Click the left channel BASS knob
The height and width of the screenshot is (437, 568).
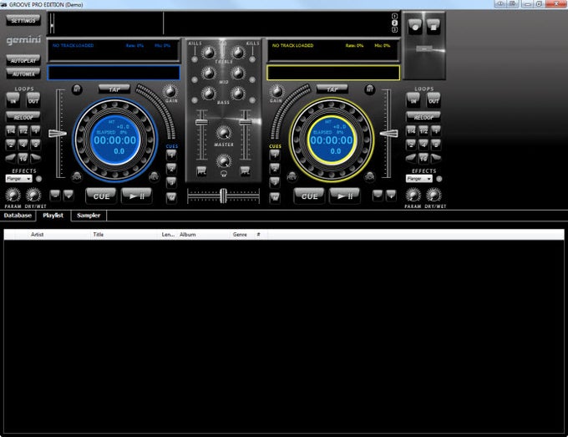coord(208,94)
